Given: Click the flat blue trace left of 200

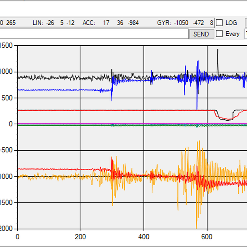Looking at the screenshot, I should [49, 90].
